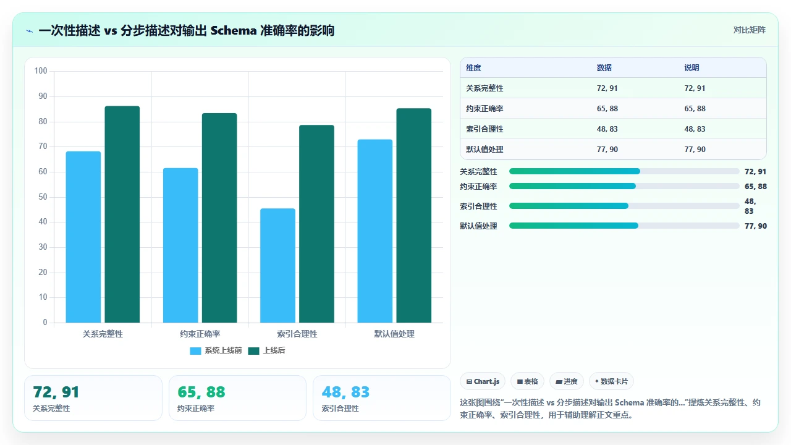Screen dimensions: 791x445
Task: Click the dark green 约束正确率 bar in chart
Action: [219, 218]
